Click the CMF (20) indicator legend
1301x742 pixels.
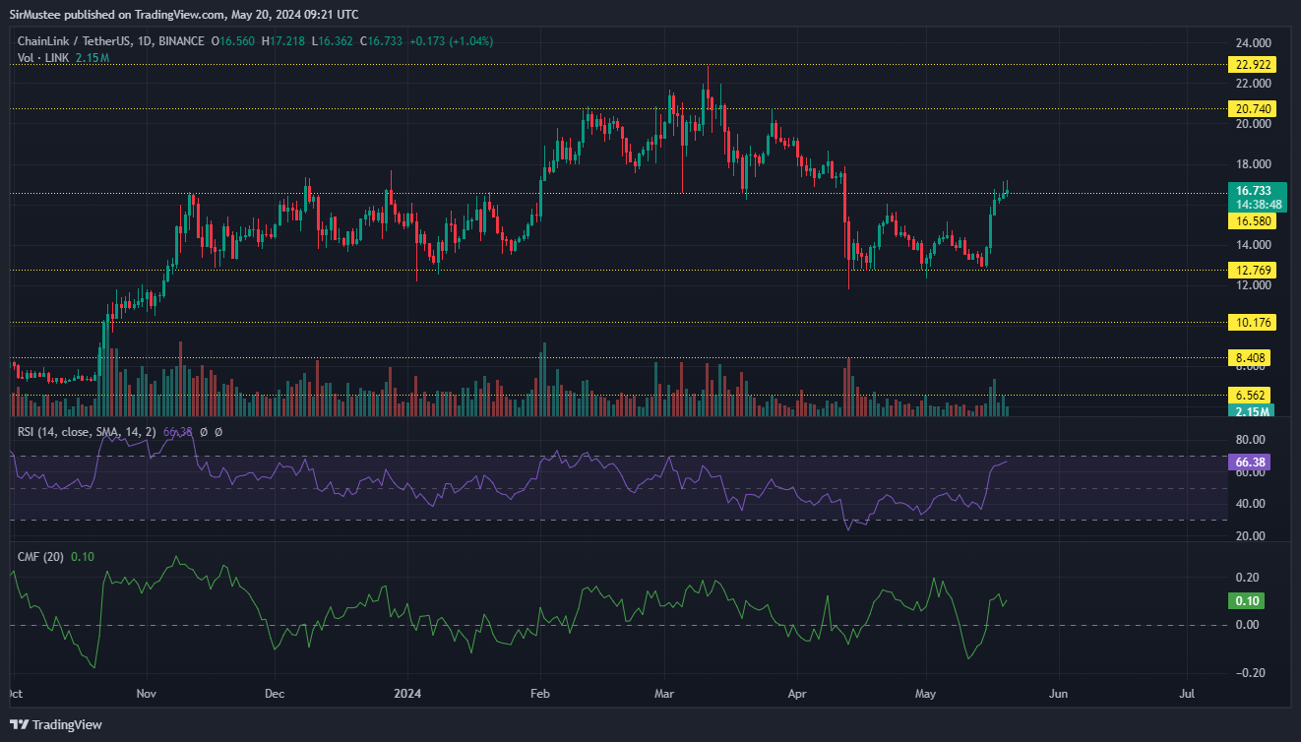[x=41, y=557]
